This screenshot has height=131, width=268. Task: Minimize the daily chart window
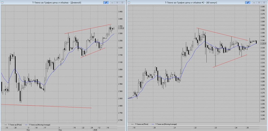pyautogui.click(x=113, y=3)
